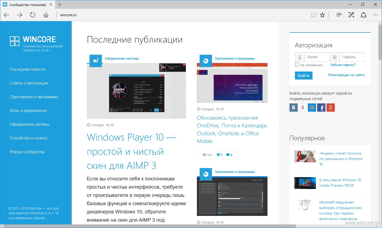
Task: Open 'Приложения и программы' sidebar item
Action: pos(34,97)
